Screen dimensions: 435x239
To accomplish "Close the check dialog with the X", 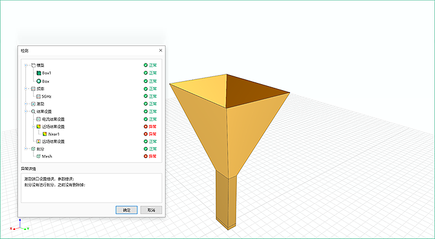I will pos(160,50).
